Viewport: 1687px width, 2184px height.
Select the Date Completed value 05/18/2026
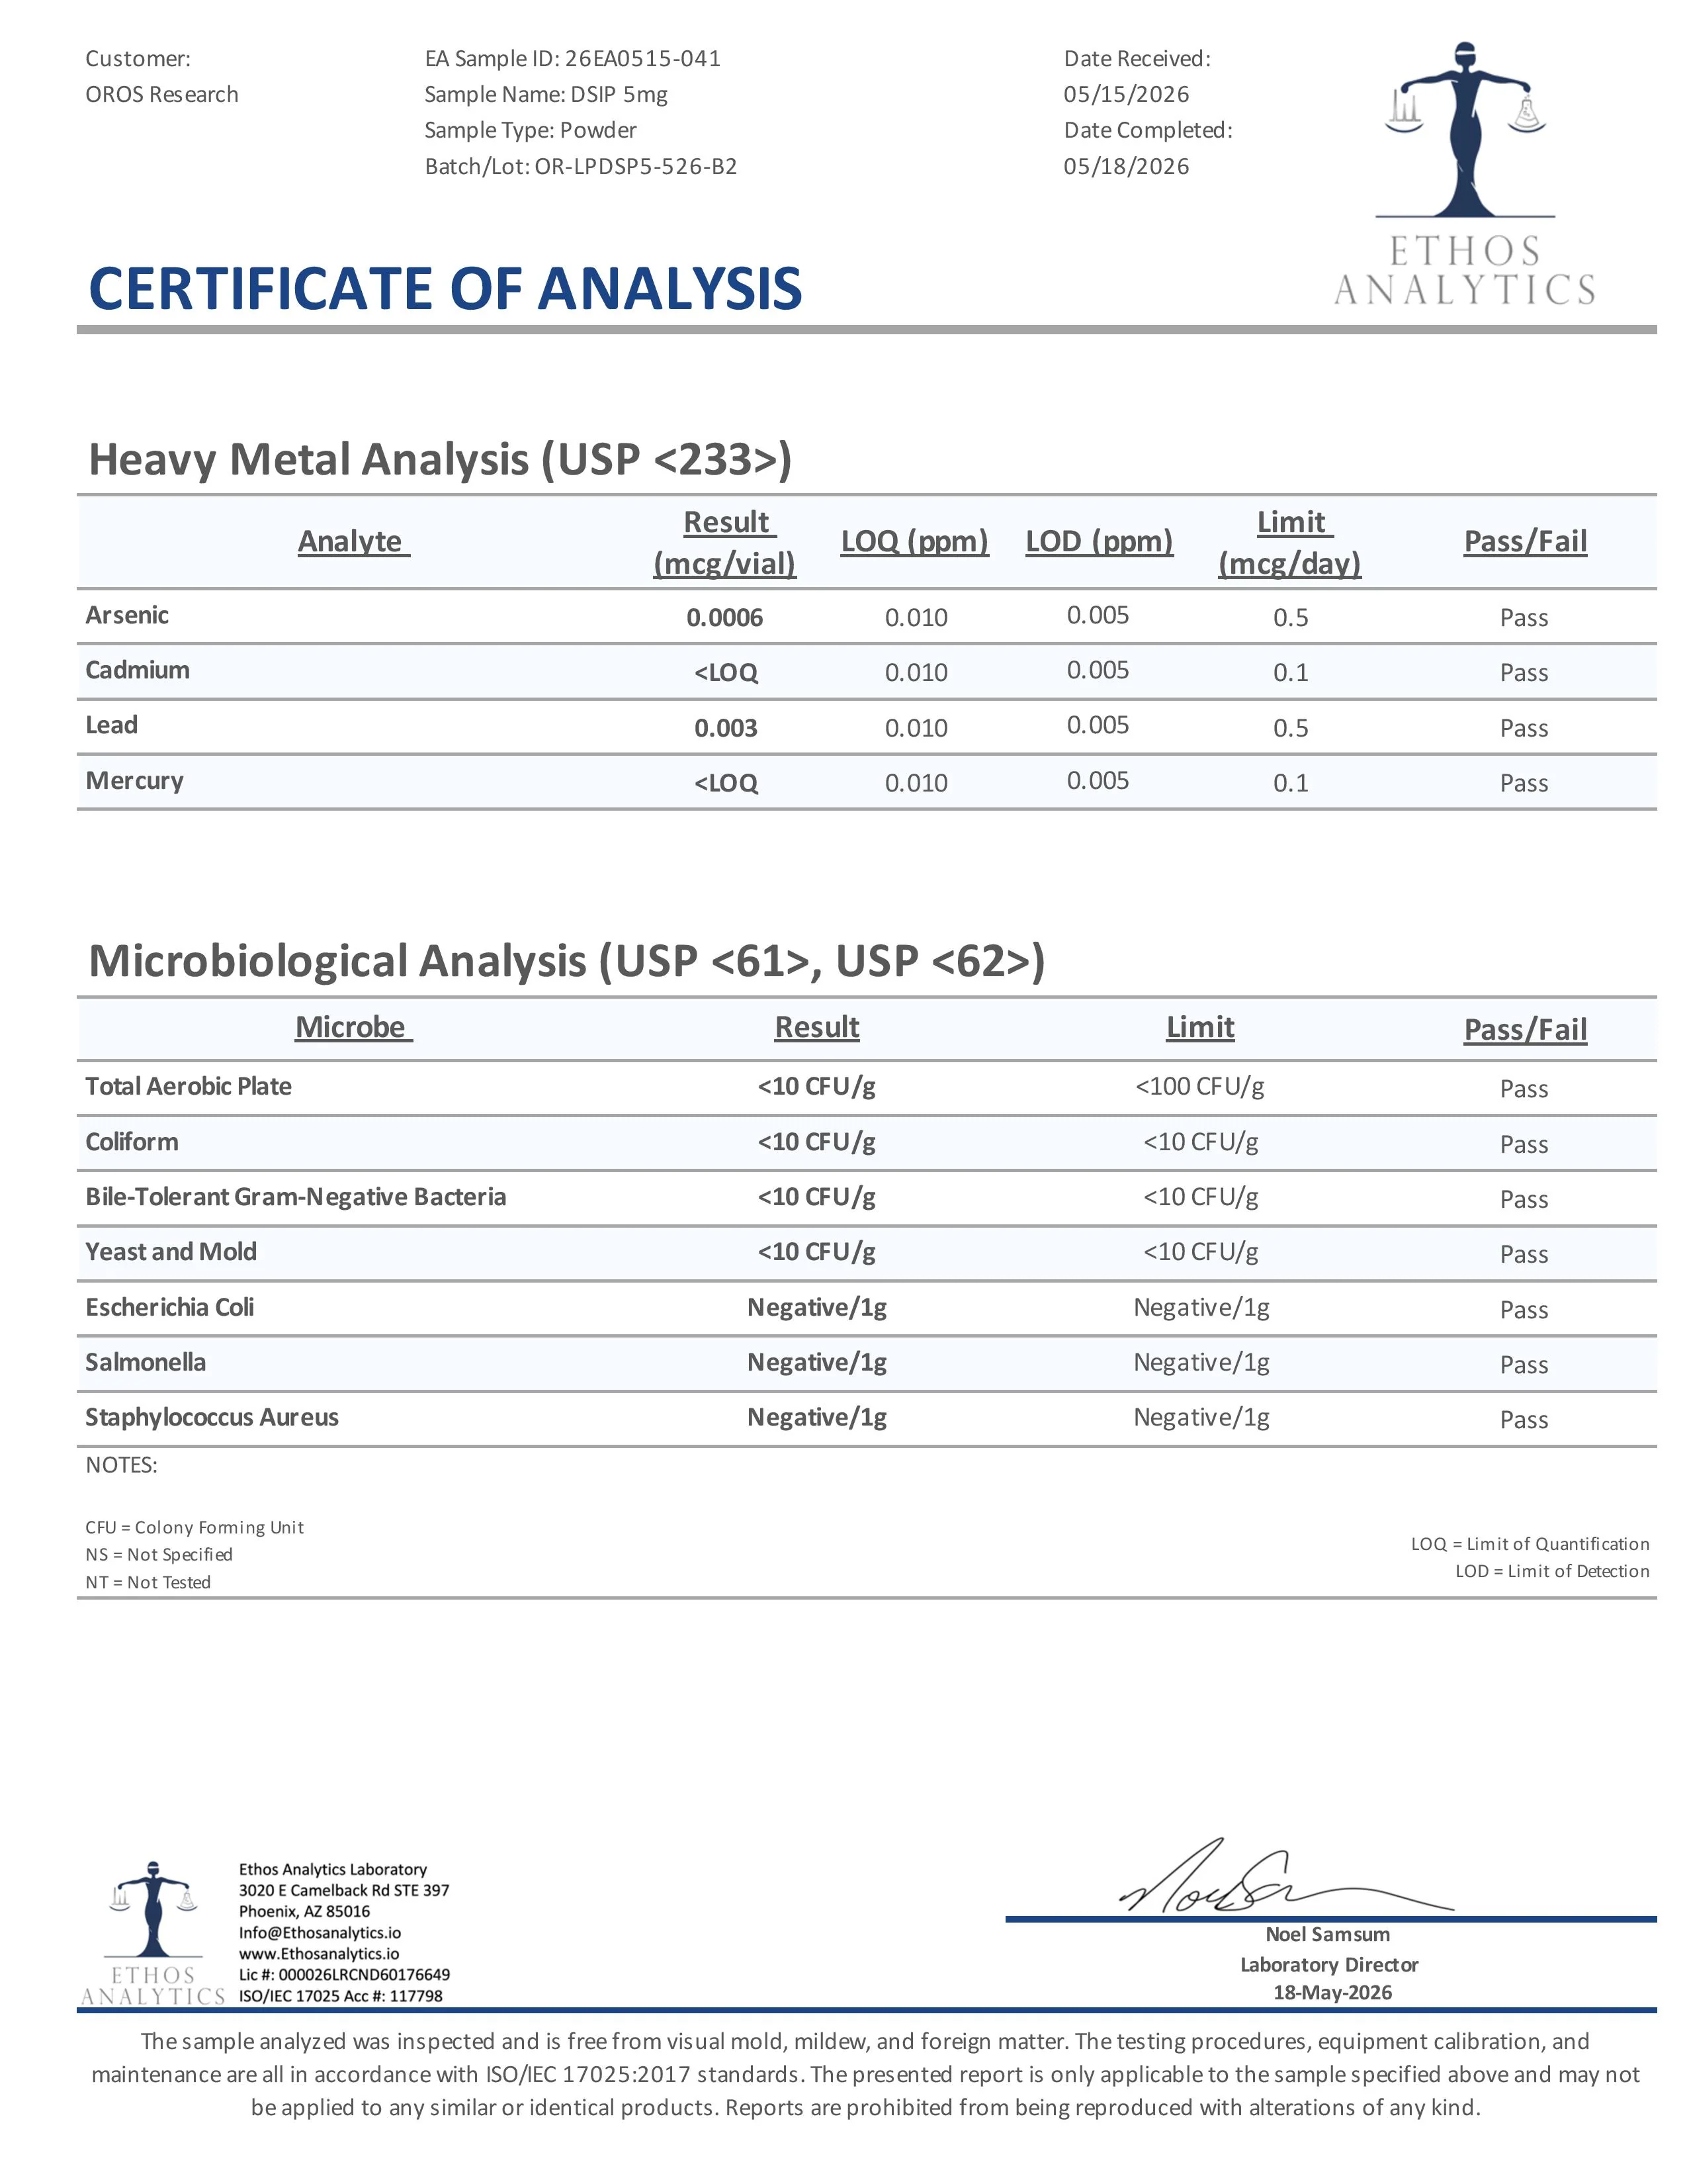pyautogui.click(x=1127, y=166)
